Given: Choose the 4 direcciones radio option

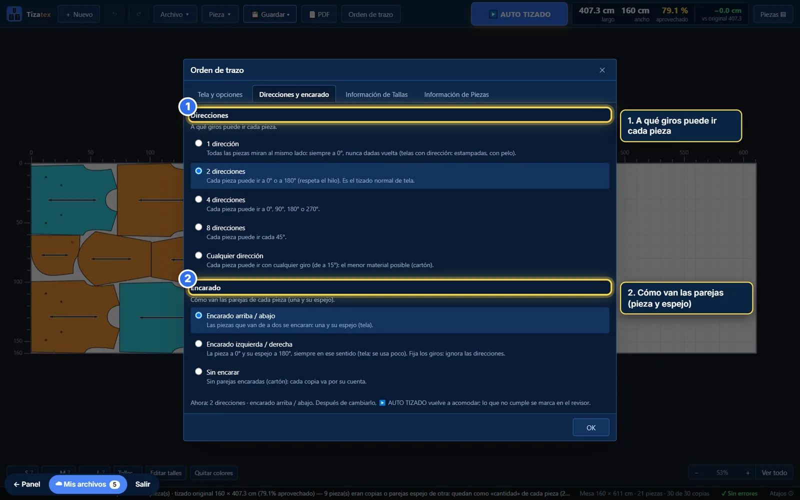Looking at the screenshot, I should click(x=198, y=199).
